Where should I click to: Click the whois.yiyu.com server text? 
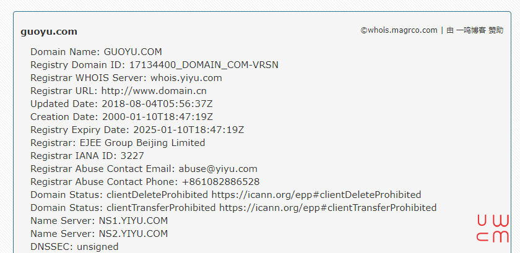(x=186, y=78)
